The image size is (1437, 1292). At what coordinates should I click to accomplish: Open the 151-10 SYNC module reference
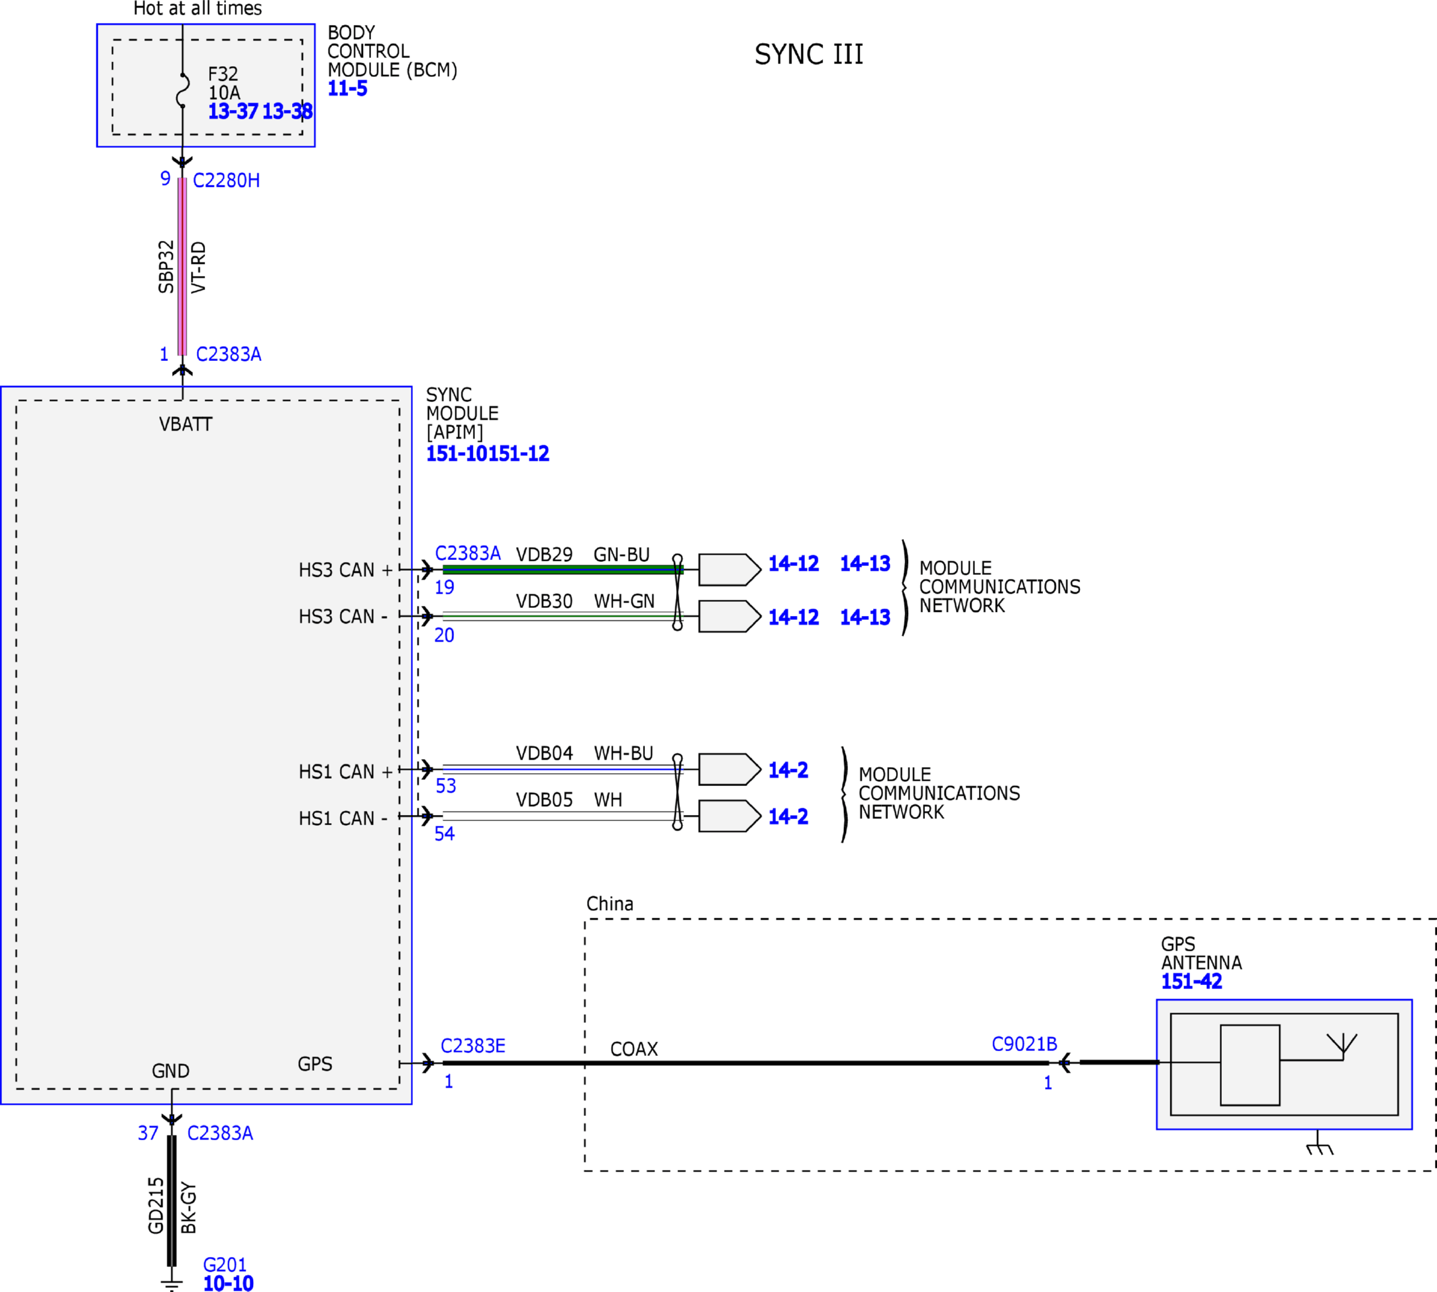[x=457, y=453]
